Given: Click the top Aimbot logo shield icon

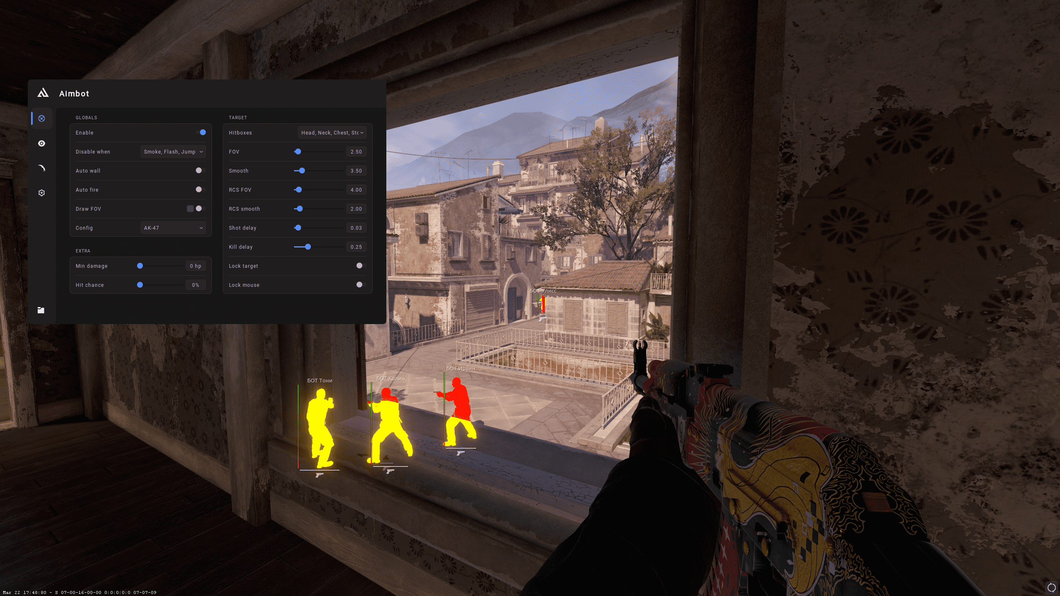Looking at the screenshot, I should click(43, 93).
